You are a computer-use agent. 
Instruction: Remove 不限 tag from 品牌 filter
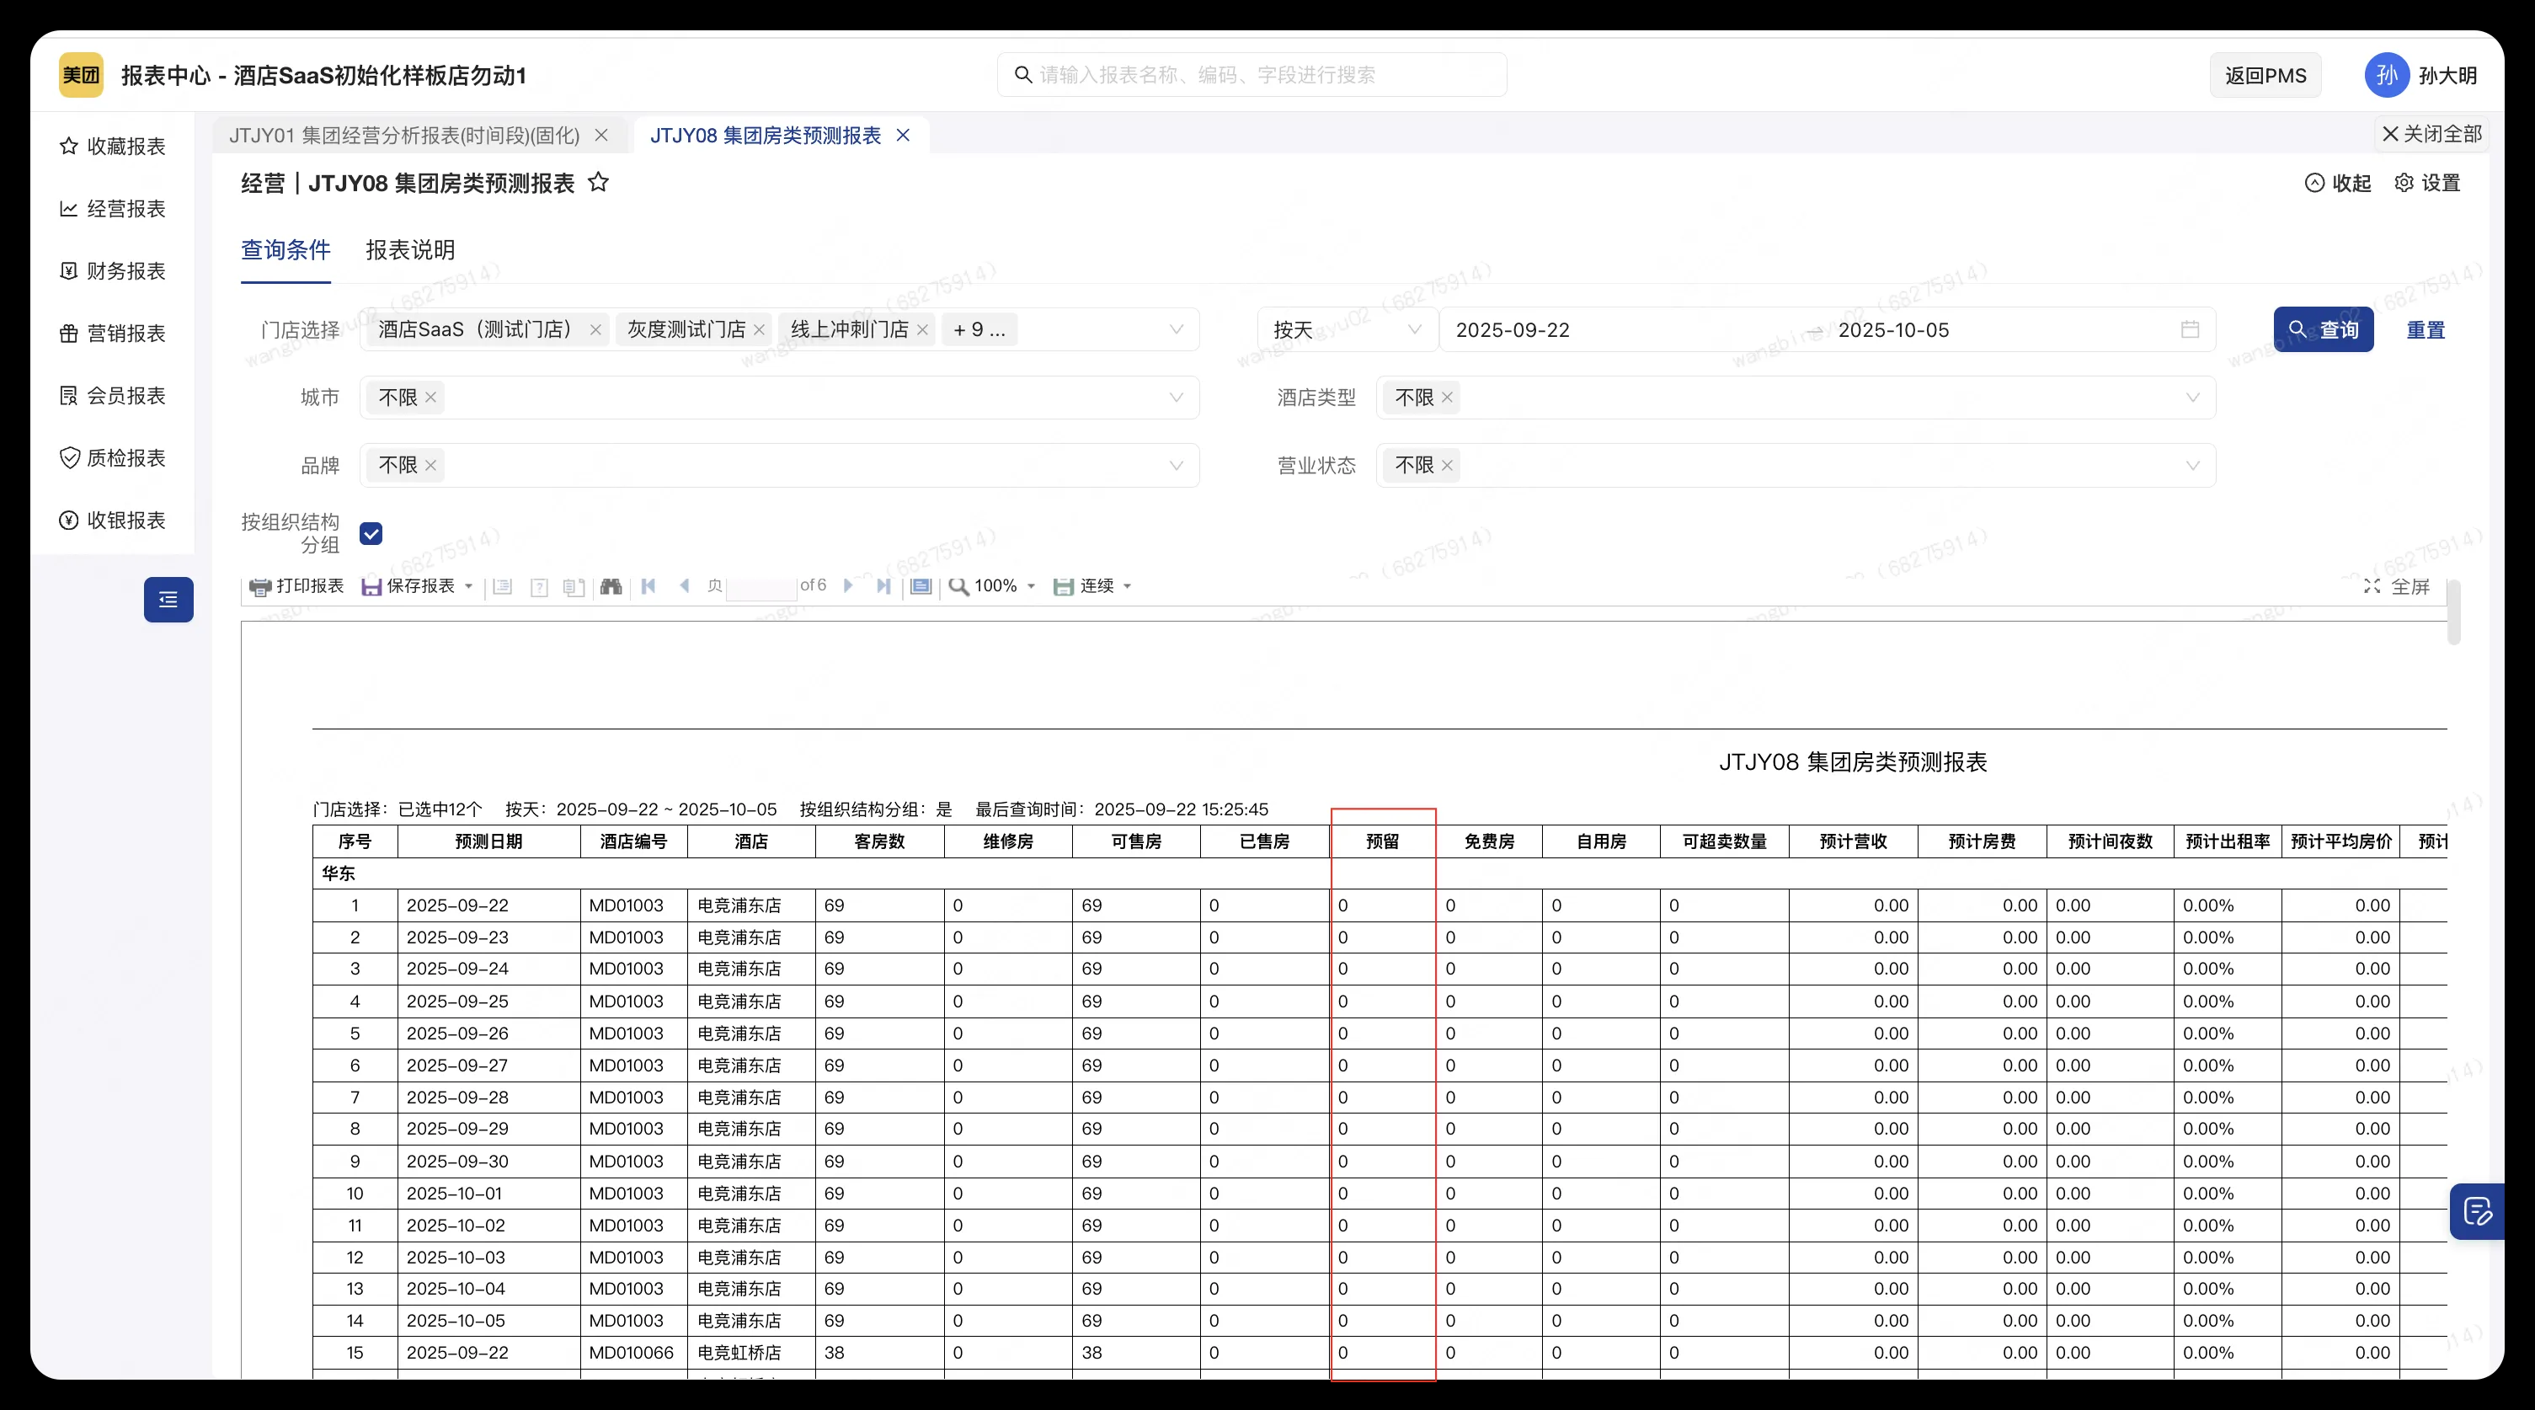(431, 466)
